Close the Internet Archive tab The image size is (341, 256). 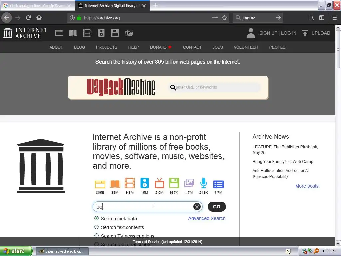[x=144, y=6]
